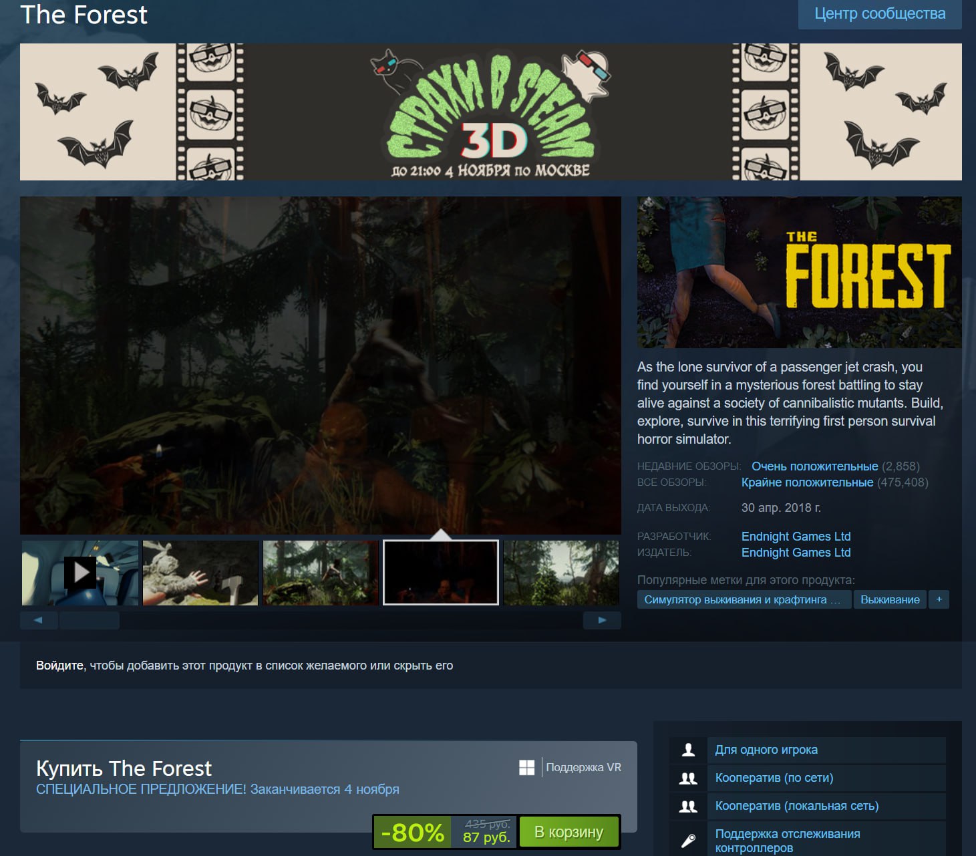Click the single-player person icon

[688, 750]
